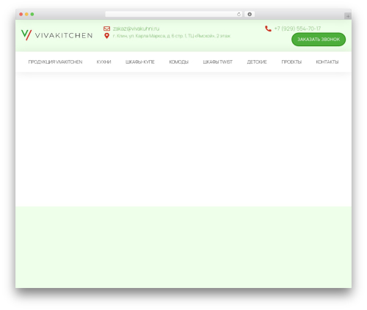367x310 pixels.
Task: Reload page using browser refresh icon
Action: point(239,14)
